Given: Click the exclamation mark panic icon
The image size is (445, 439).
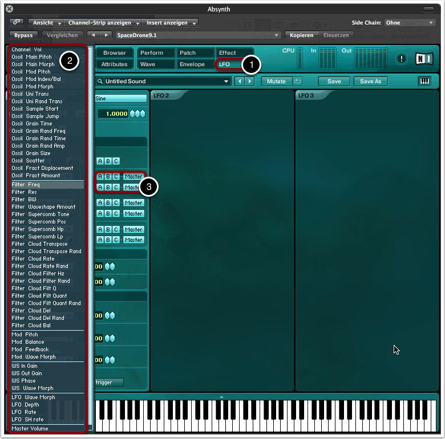Looking at the screenshot, I should point(402,58).
